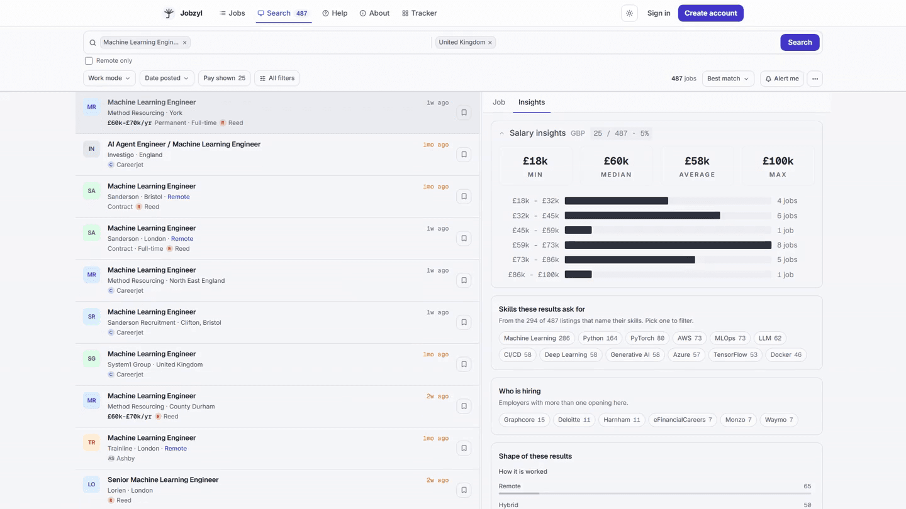This screenshot has height=509, width=906.
Task: Open the more options ellipsis menu
Action: tap(815, 79)
